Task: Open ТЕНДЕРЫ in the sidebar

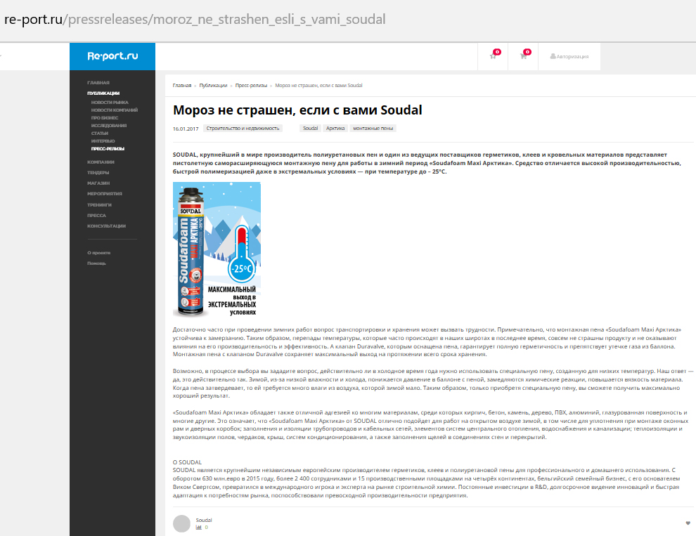Action: pos(98,173)
